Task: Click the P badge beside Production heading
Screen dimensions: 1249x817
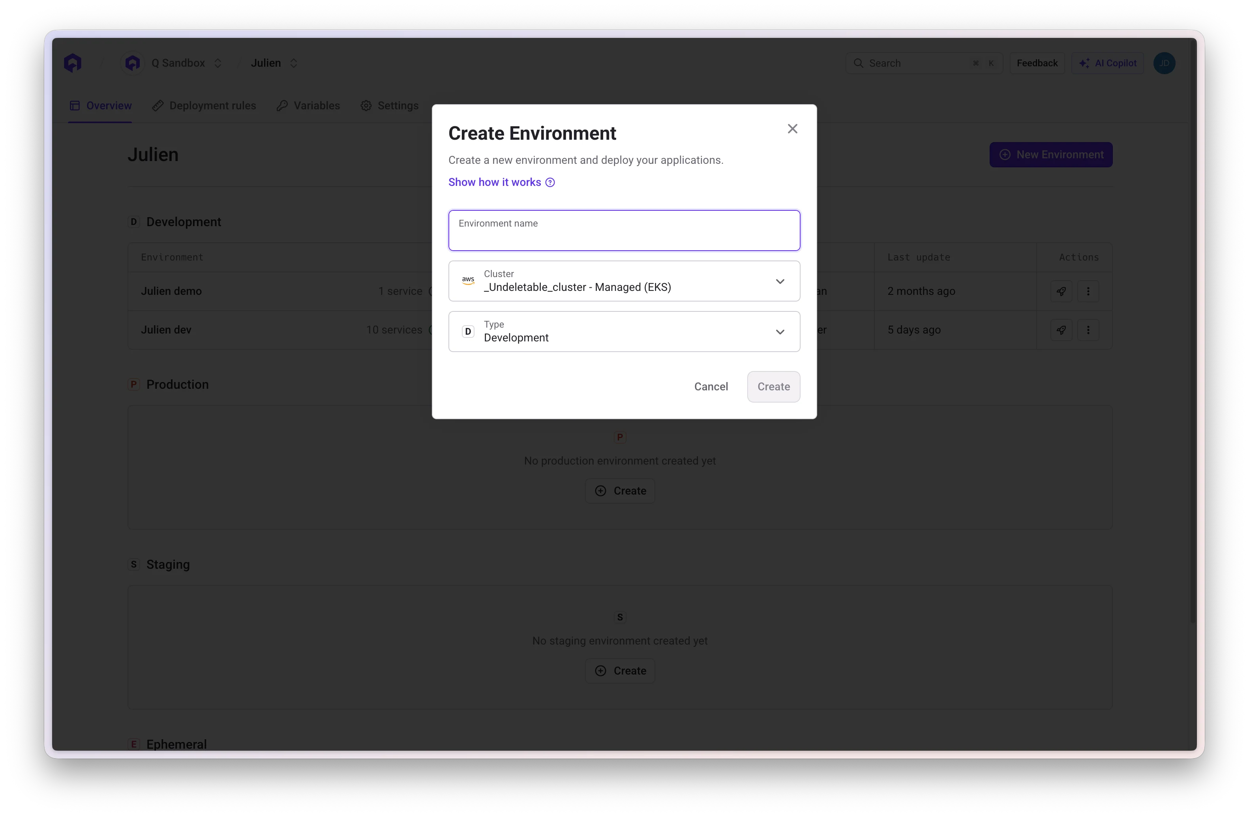Action: (134, 385)
